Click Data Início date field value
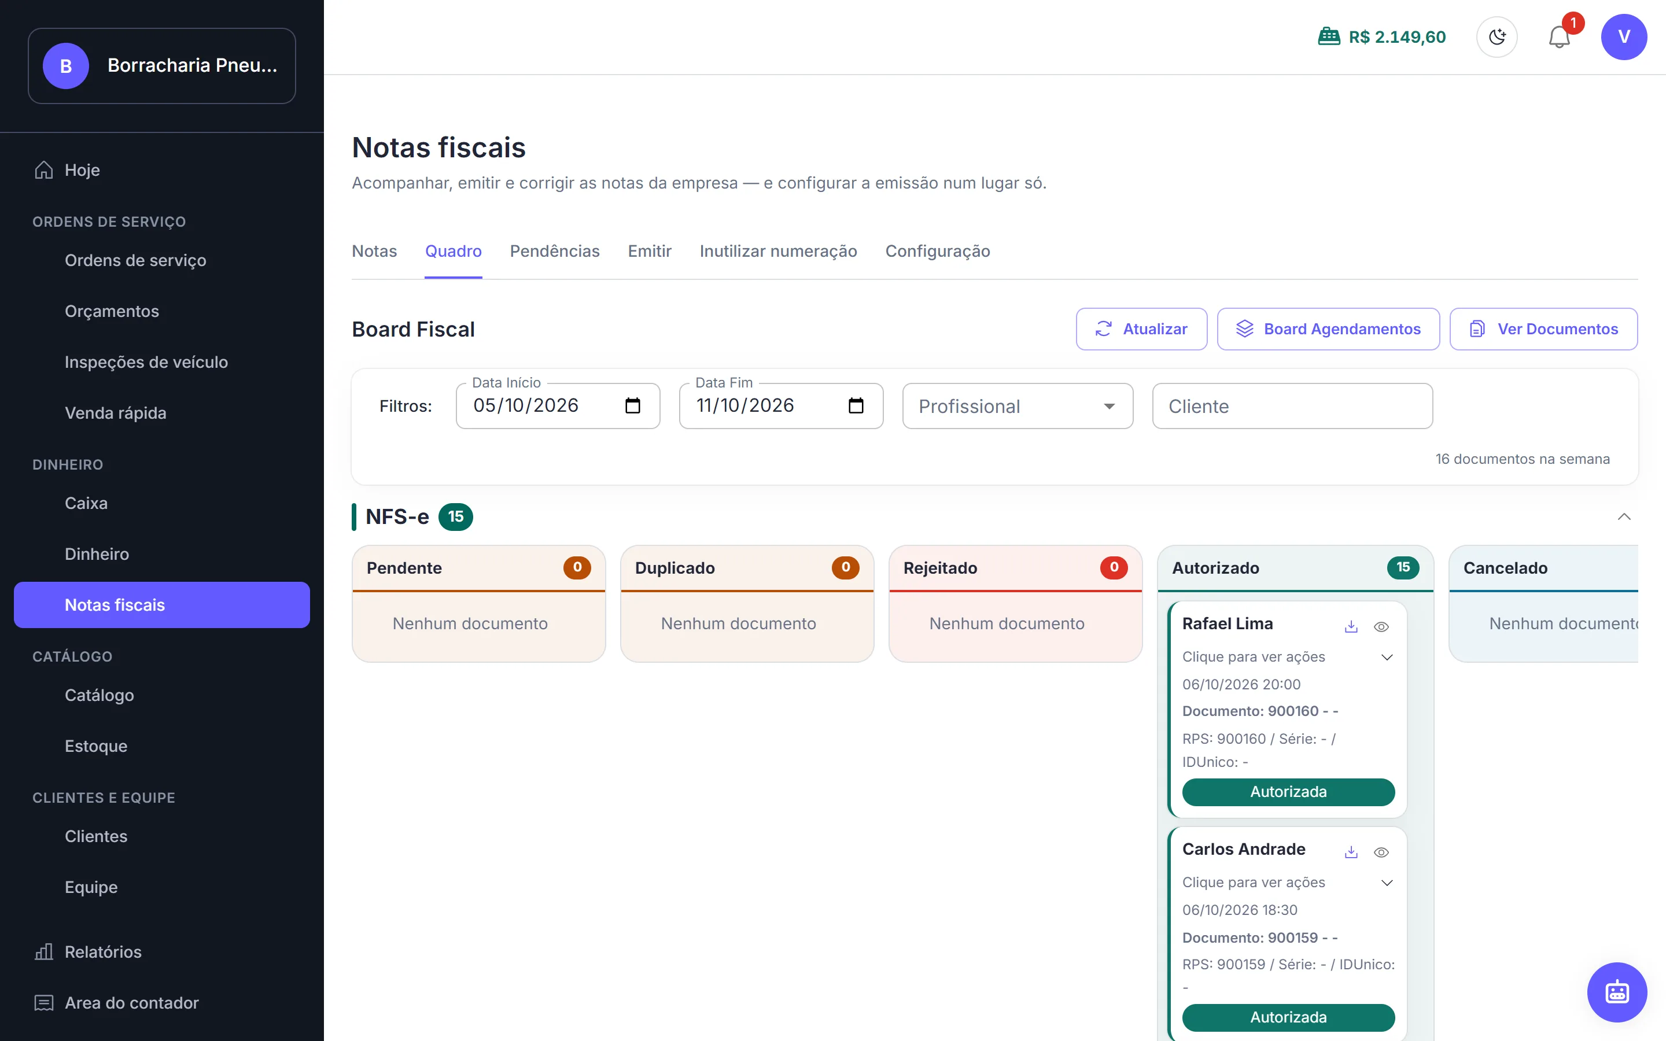This screenshot has height=1041, width=1666. click(526, 405)
